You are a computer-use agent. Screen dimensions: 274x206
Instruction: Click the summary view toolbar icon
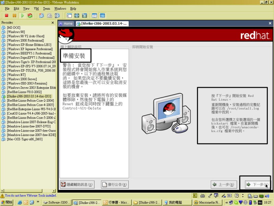pos(95,15)
